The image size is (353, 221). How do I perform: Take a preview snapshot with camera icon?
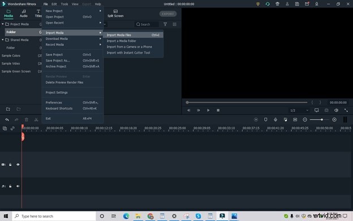(x=326, y=110)
